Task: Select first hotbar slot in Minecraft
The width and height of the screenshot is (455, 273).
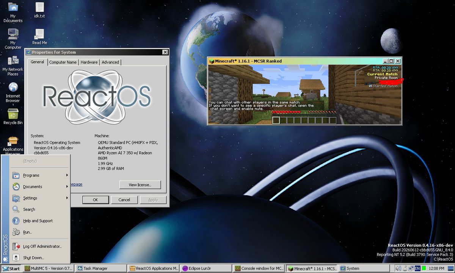Action: click(276, 120)
